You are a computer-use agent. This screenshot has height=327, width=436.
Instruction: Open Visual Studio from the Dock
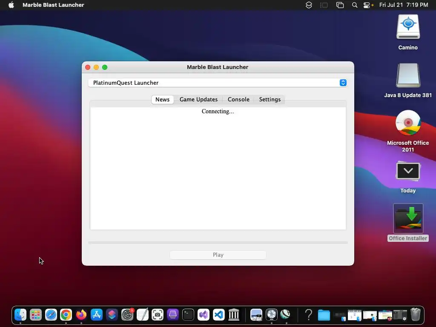(203, 315)
